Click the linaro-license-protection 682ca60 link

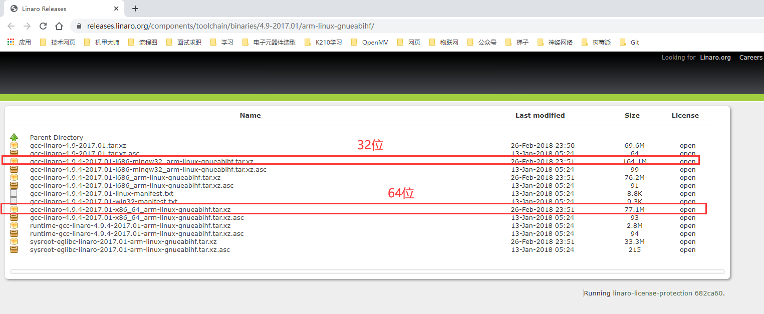[668, 293]
